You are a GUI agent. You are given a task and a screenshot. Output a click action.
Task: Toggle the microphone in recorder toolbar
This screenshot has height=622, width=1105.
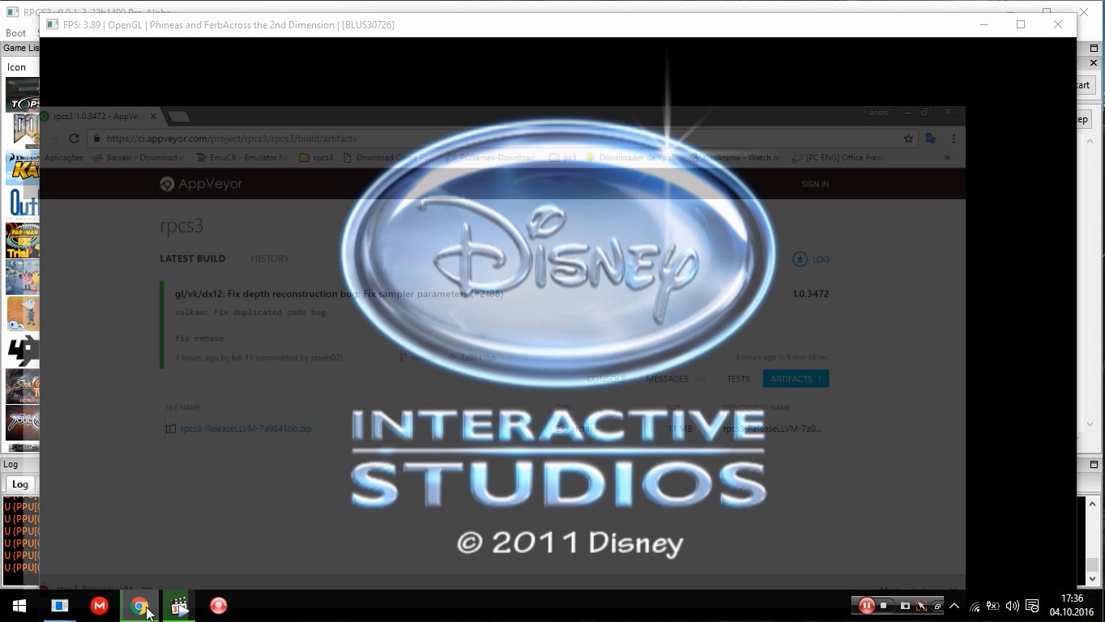921,606
